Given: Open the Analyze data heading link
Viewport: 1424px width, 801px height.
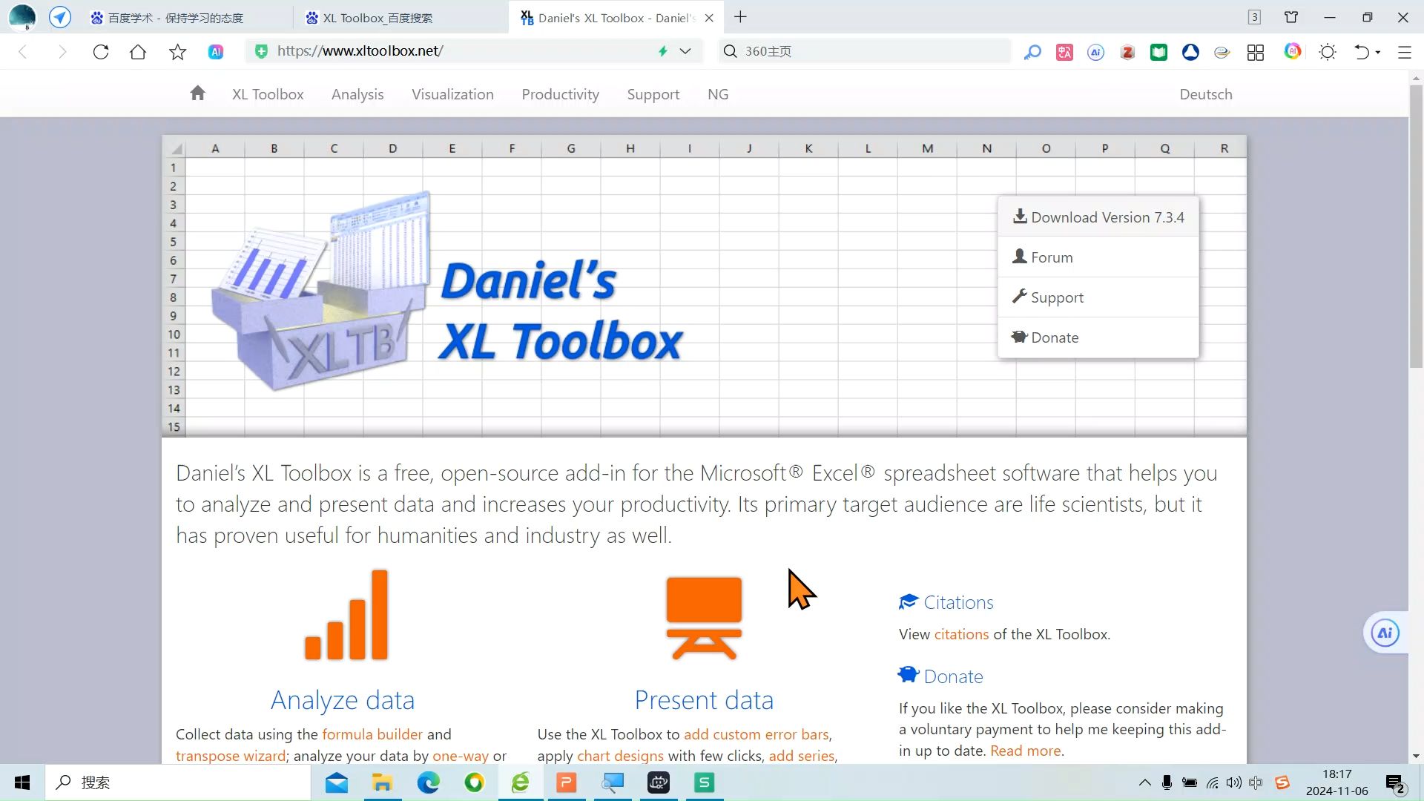Looking at the screenshot, I should [x=343, y=699].
